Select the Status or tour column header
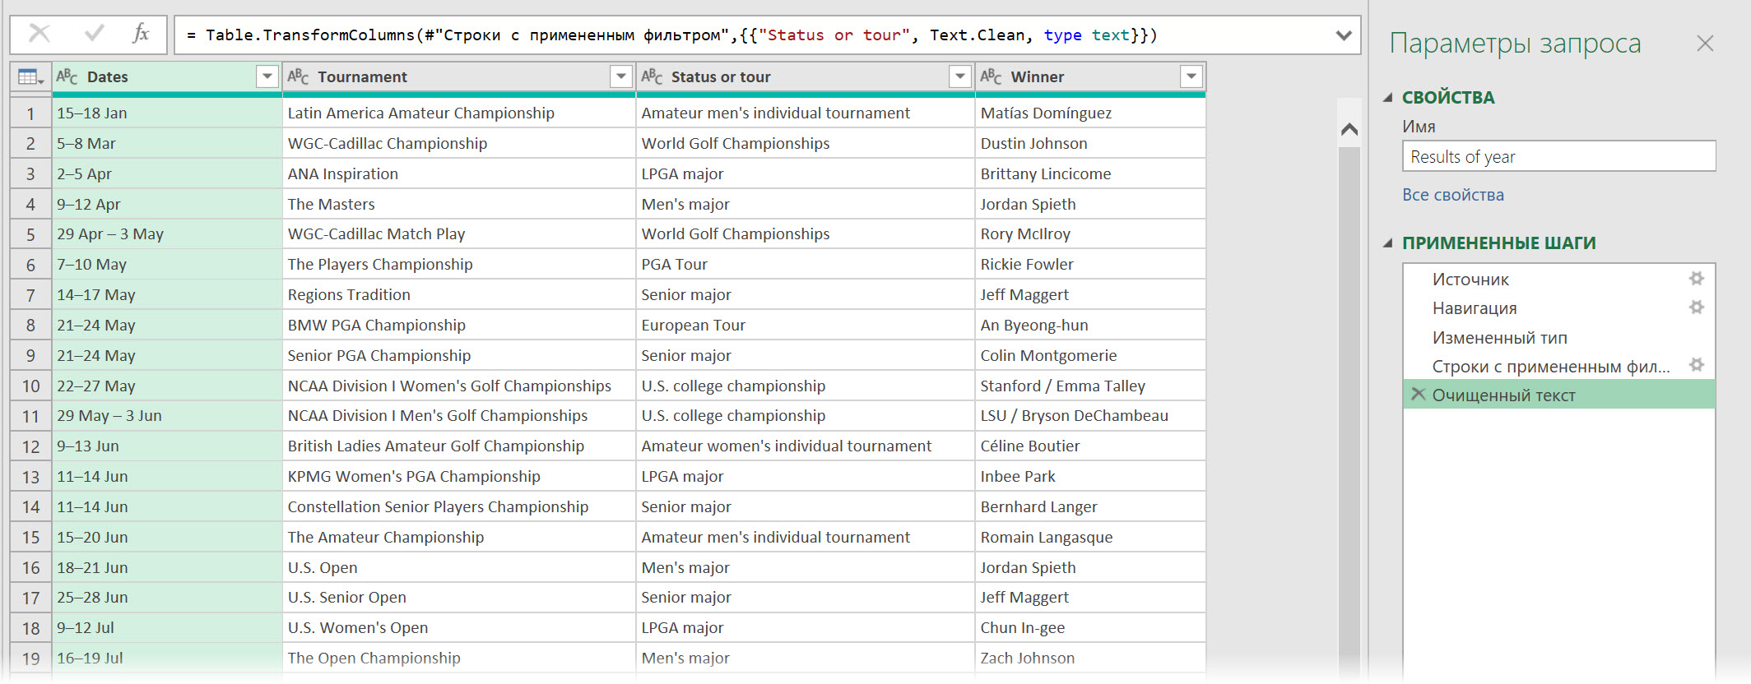 coord(806,76)
